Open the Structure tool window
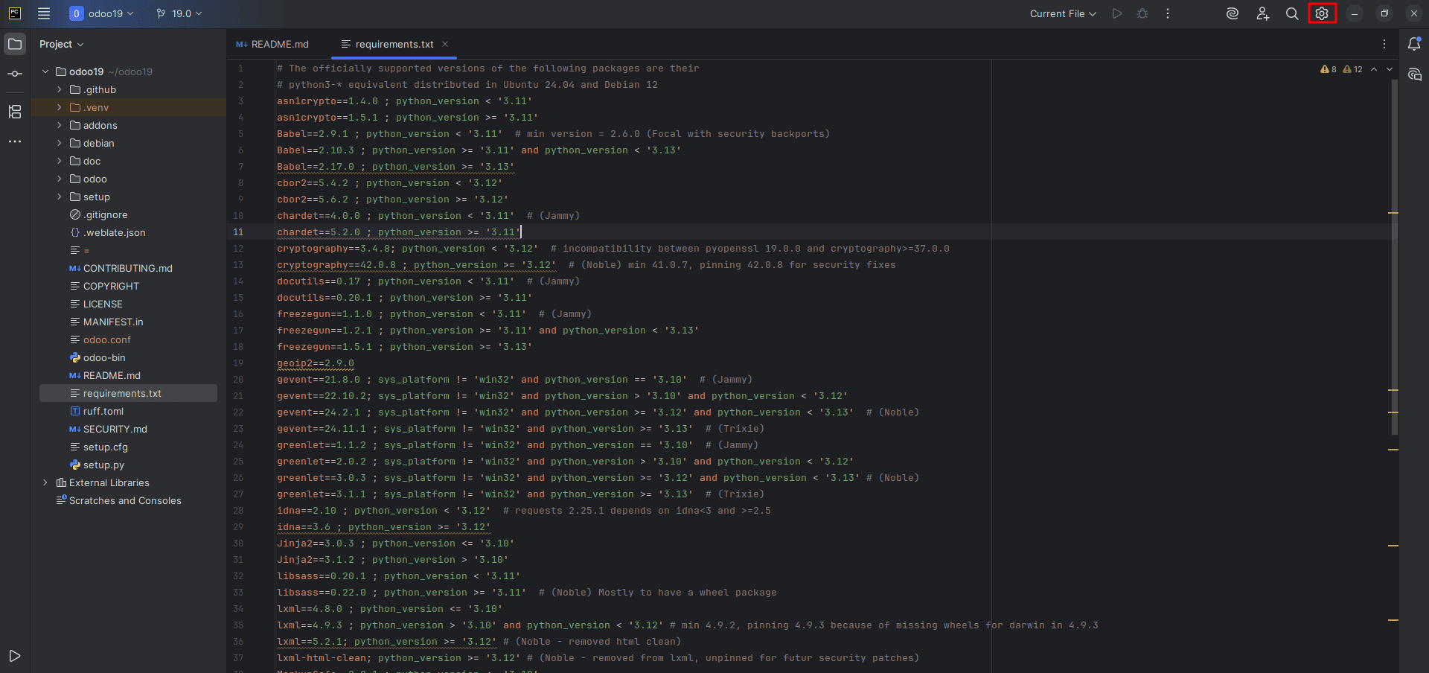Viewport: 1429px width, 673px height. 15,112
